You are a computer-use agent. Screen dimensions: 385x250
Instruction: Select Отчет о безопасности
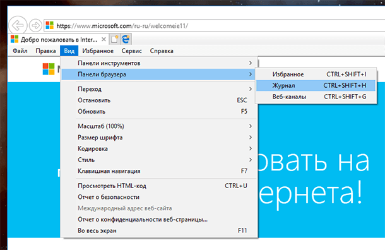pos(159,197)
